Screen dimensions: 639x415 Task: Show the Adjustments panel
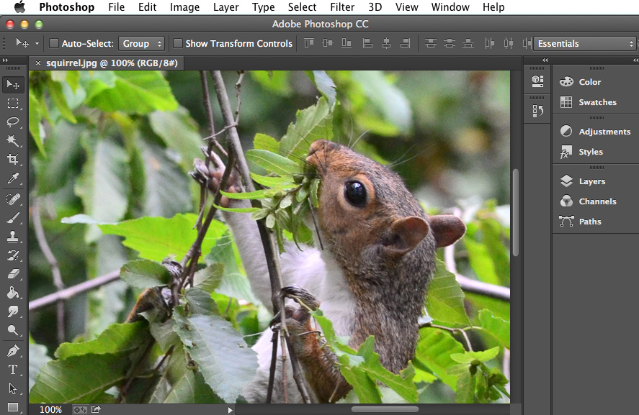(596, 131)
